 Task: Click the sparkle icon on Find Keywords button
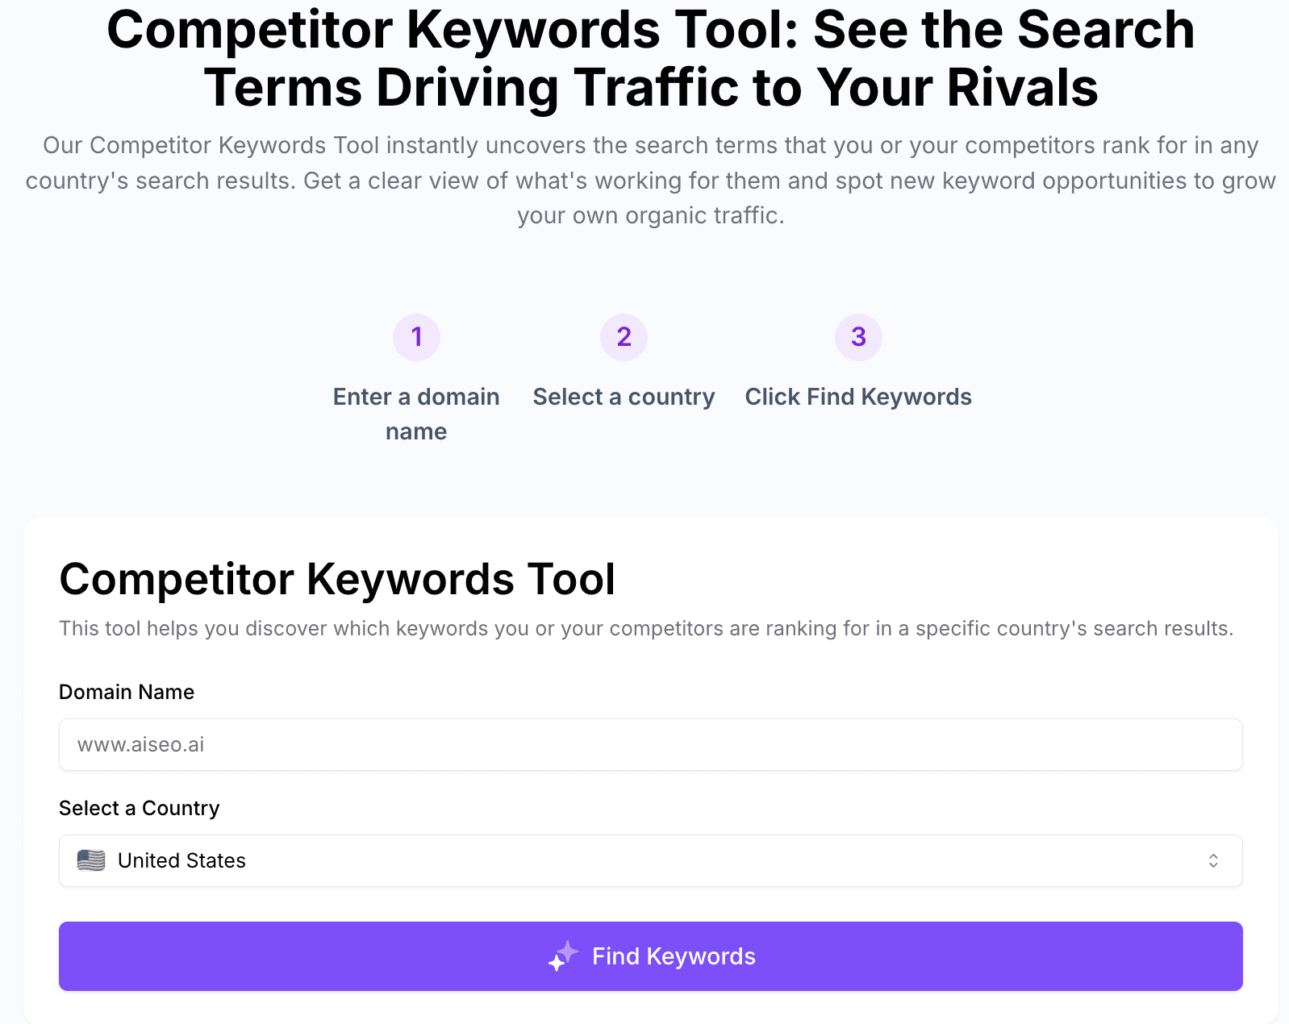tap(565, 955)
